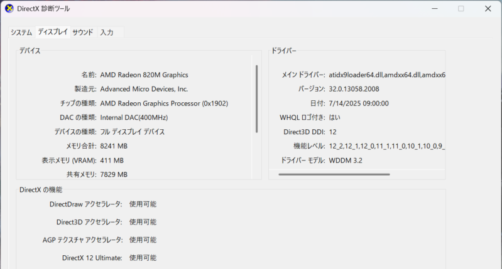Click the メモリ合計: label

coord(81,146)
